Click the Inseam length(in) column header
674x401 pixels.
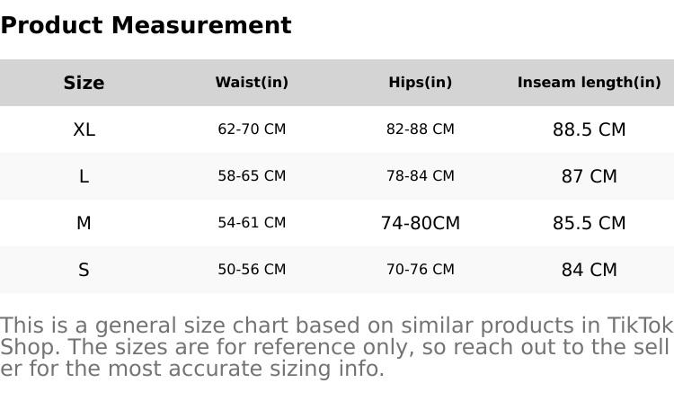[589, 83]
